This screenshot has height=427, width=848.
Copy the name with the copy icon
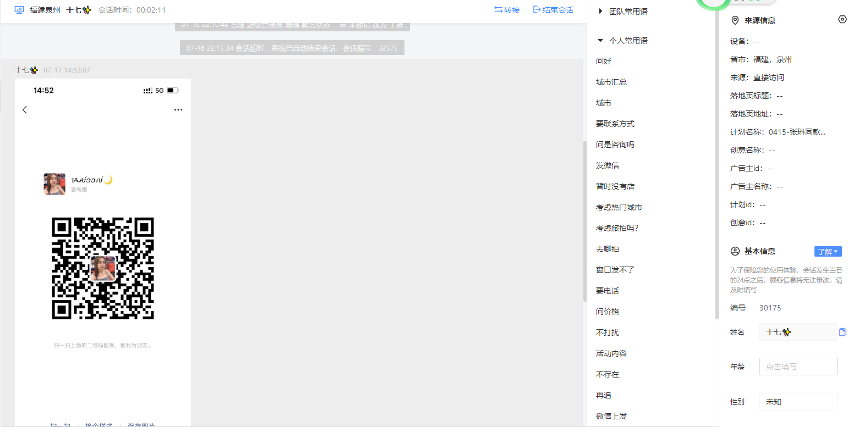pos(842,332)
